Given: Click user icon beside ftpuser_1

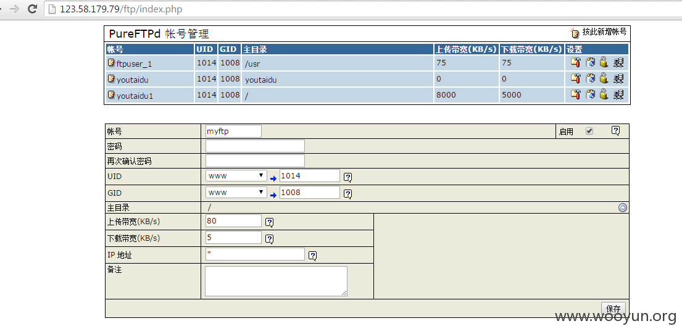Looking at the screenshot, I should click(x=111, y=63).
